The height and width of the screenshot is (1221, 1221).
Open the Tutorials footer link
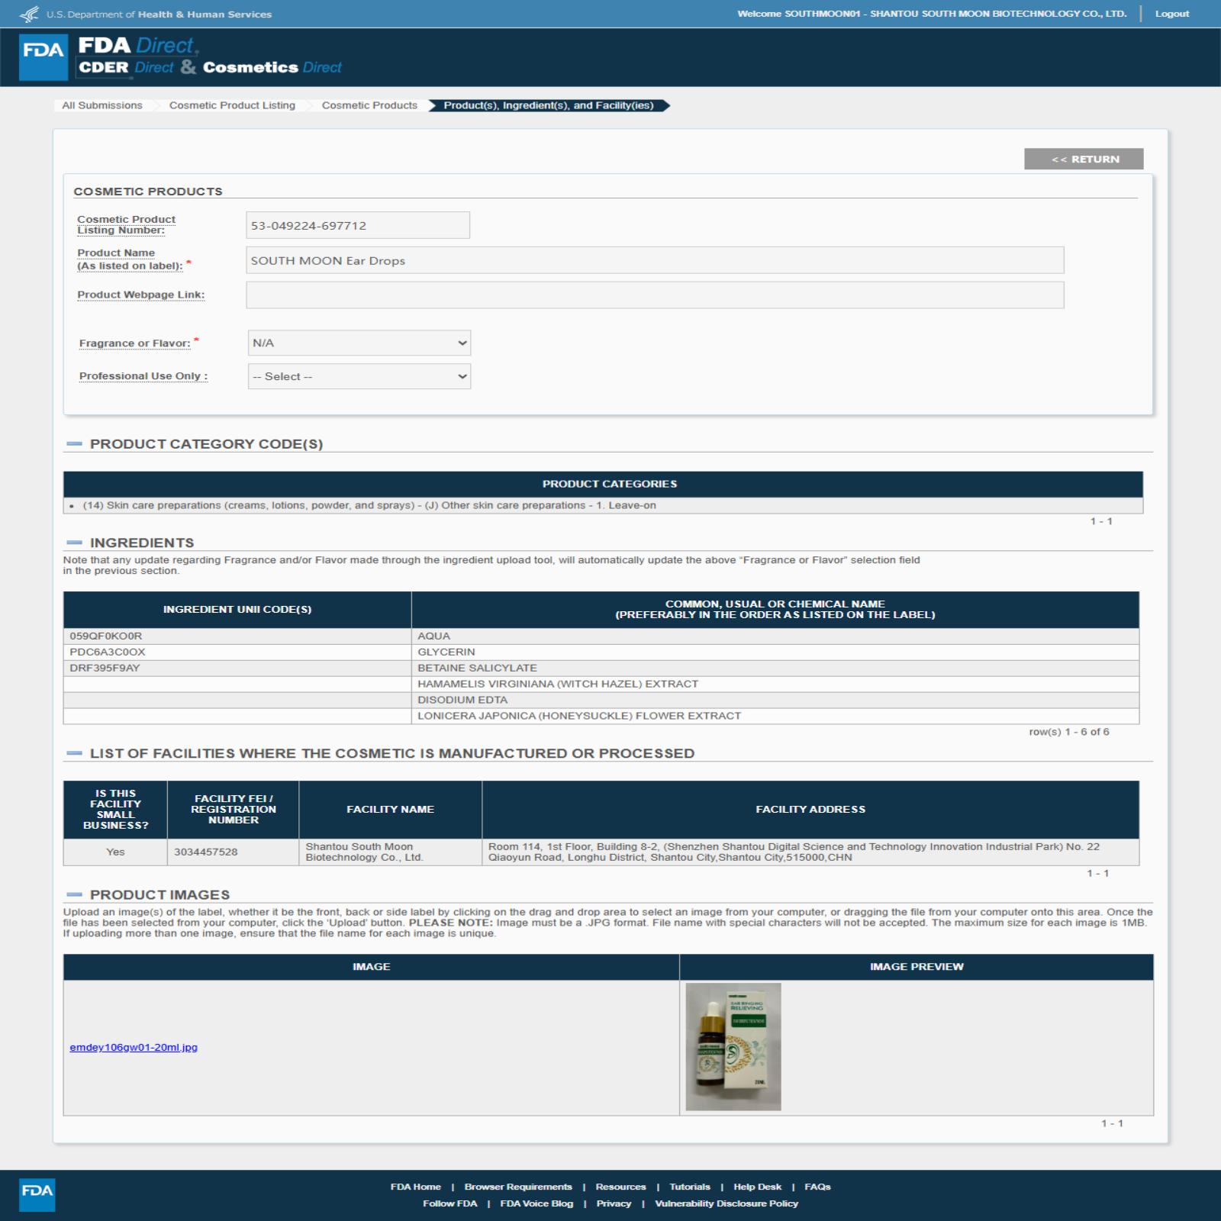pos(690,1187)
